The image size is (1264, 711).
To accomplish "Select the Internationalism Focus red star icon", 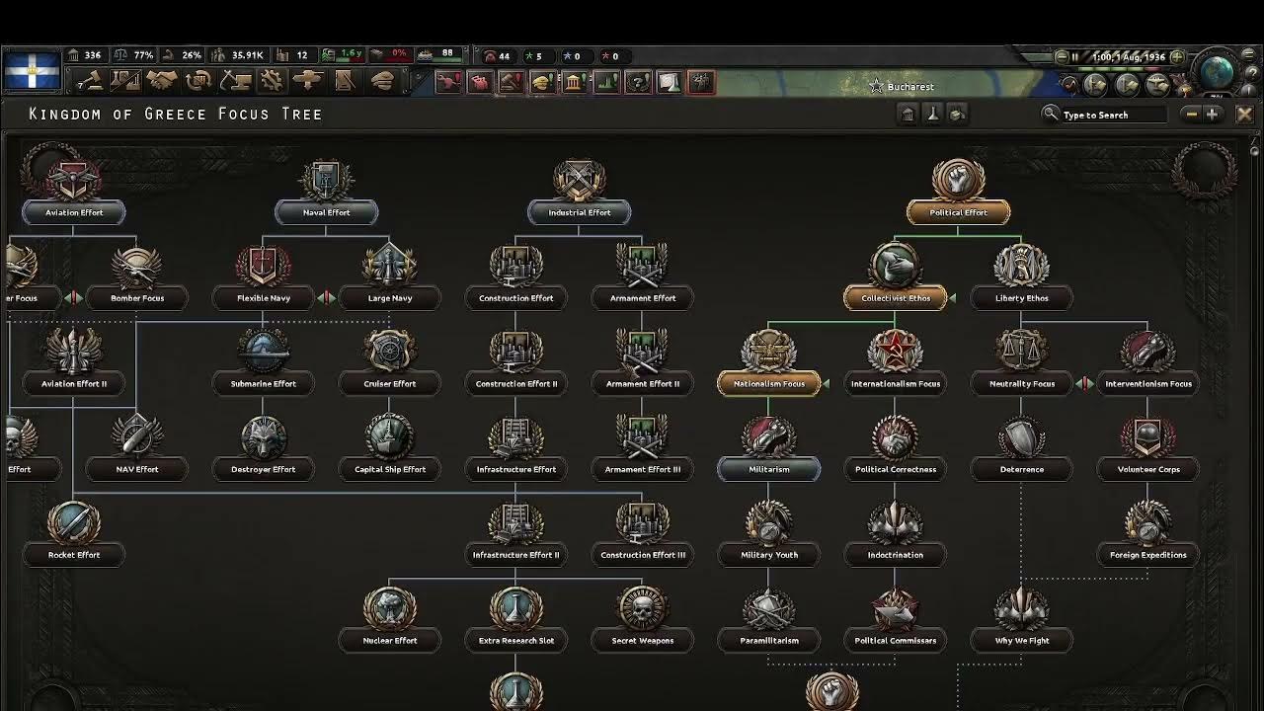I will 895,350.
